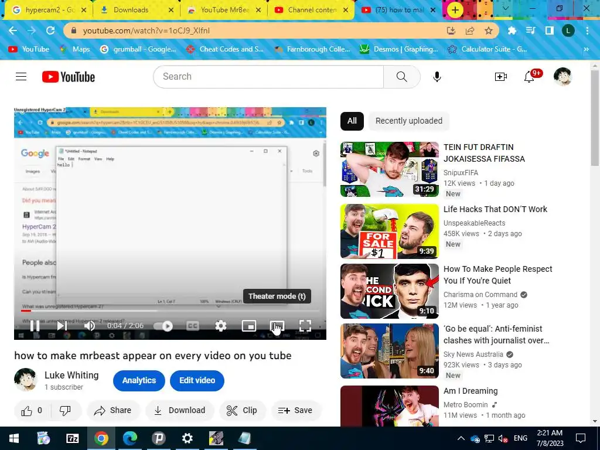The width and height of the screenshot is (600, 450).
Task: Open YouTube account avatar menu
Action: 562,77
